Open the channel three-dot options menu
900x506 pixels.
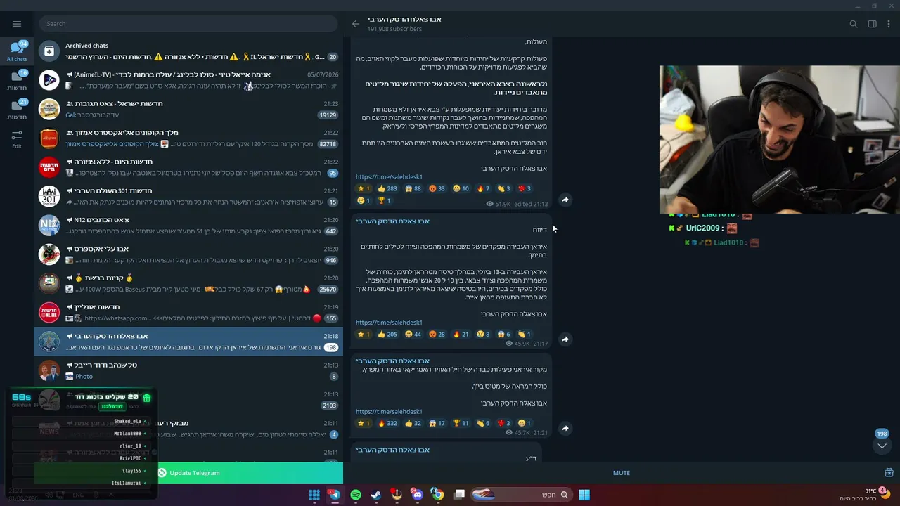(x=889, y=24)
